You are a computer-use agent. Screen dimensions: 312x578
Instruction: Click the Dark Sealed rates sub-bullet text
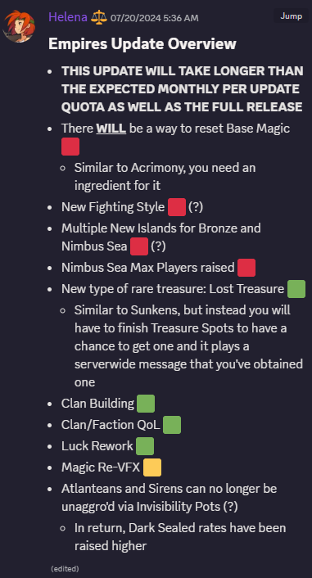[x=180, y=537]
